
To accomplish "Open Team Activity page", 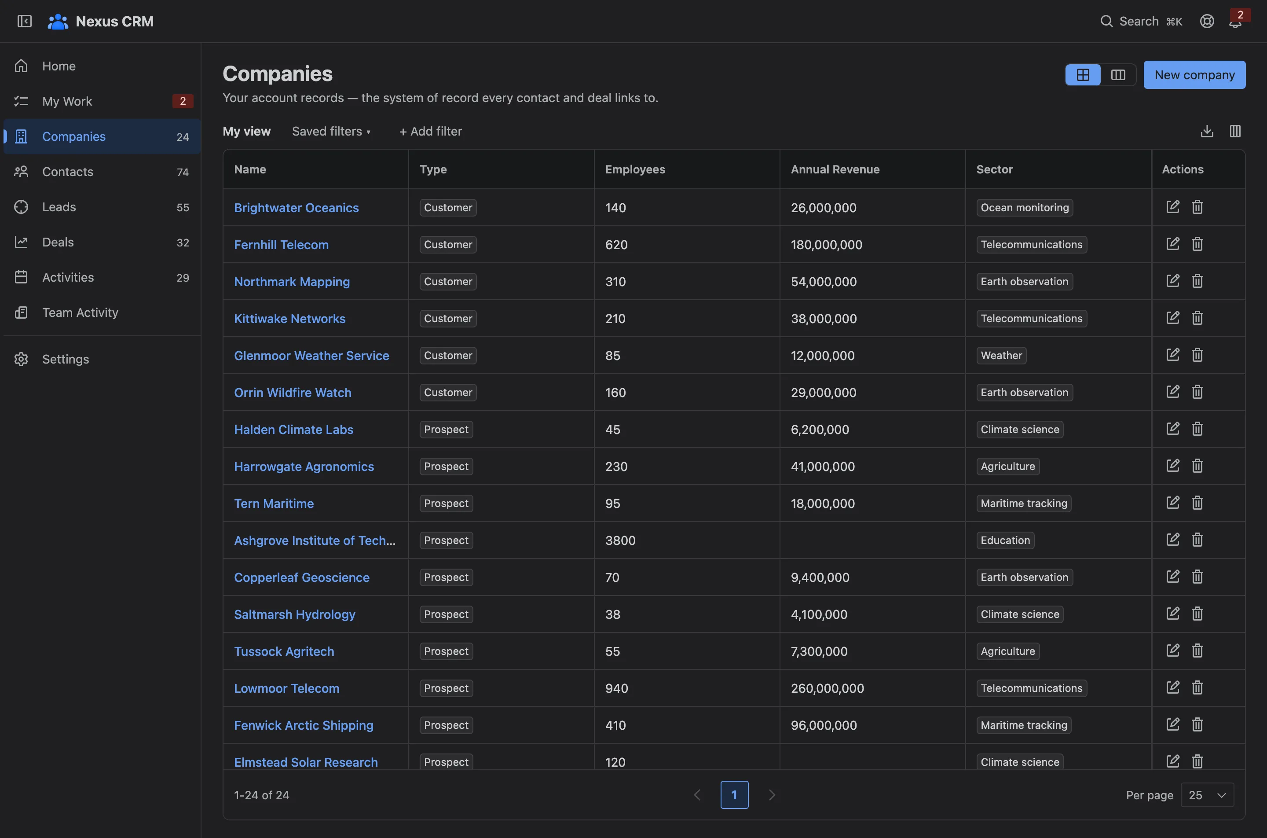I will [102, 312].
